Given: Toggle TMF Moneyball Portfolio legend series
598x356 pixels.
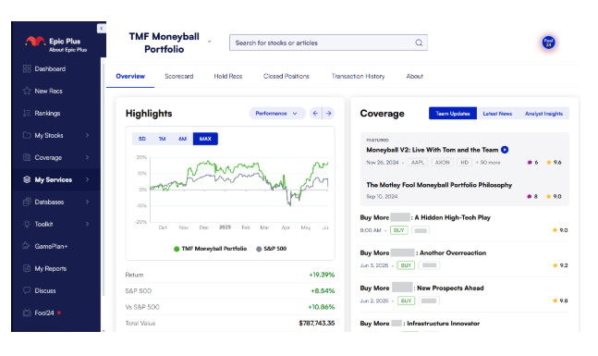Looking at the screenshot, I should pos(210,249).
